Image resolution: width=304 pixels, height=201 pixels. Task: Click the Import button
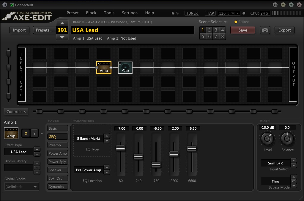coord(19,30)
